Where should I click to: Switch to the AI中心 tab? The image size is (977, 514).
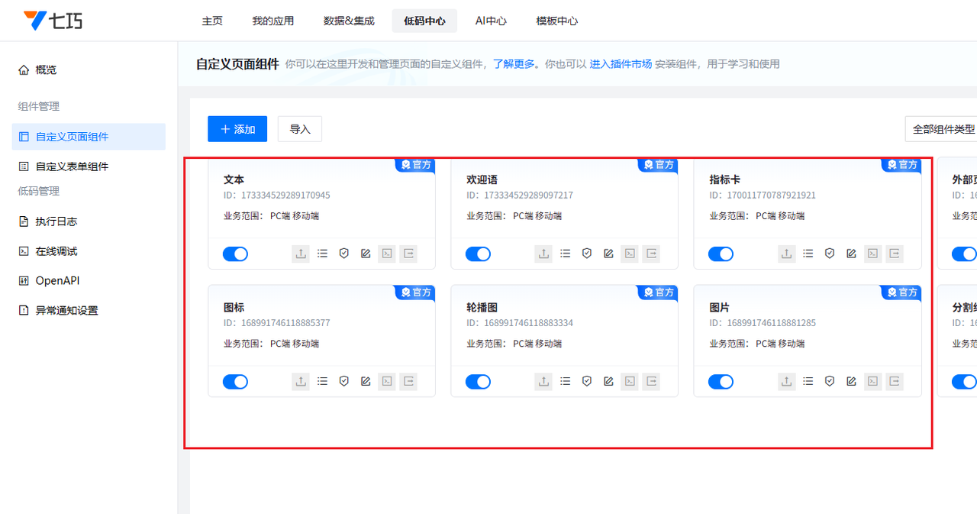click(x=491, y=21)
